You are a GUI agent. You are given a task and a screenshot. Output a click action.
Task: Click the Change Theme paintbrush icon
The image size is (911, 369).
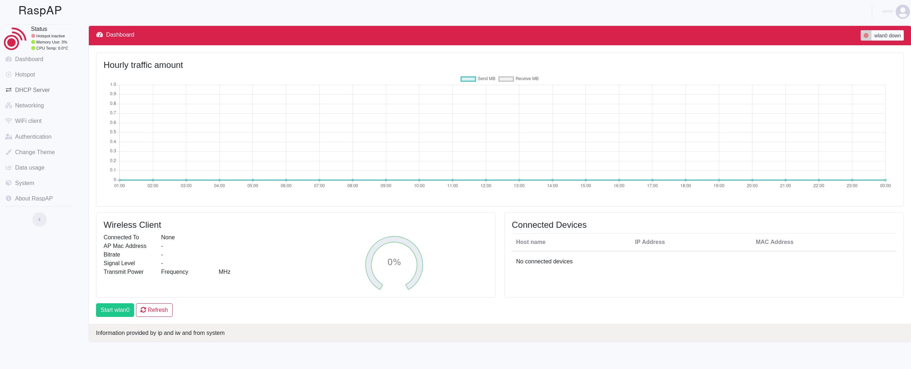(9, 152)
